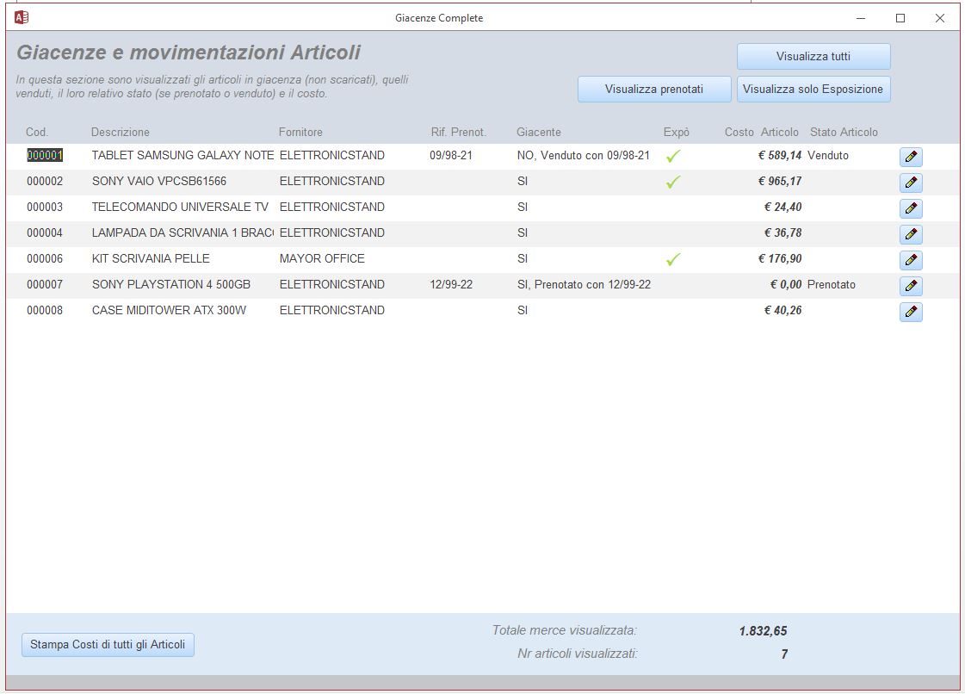965x694 pixels.
Task: Print costs with Stampa Costi di tutti gli Articoli
Action: click(108, 645)
